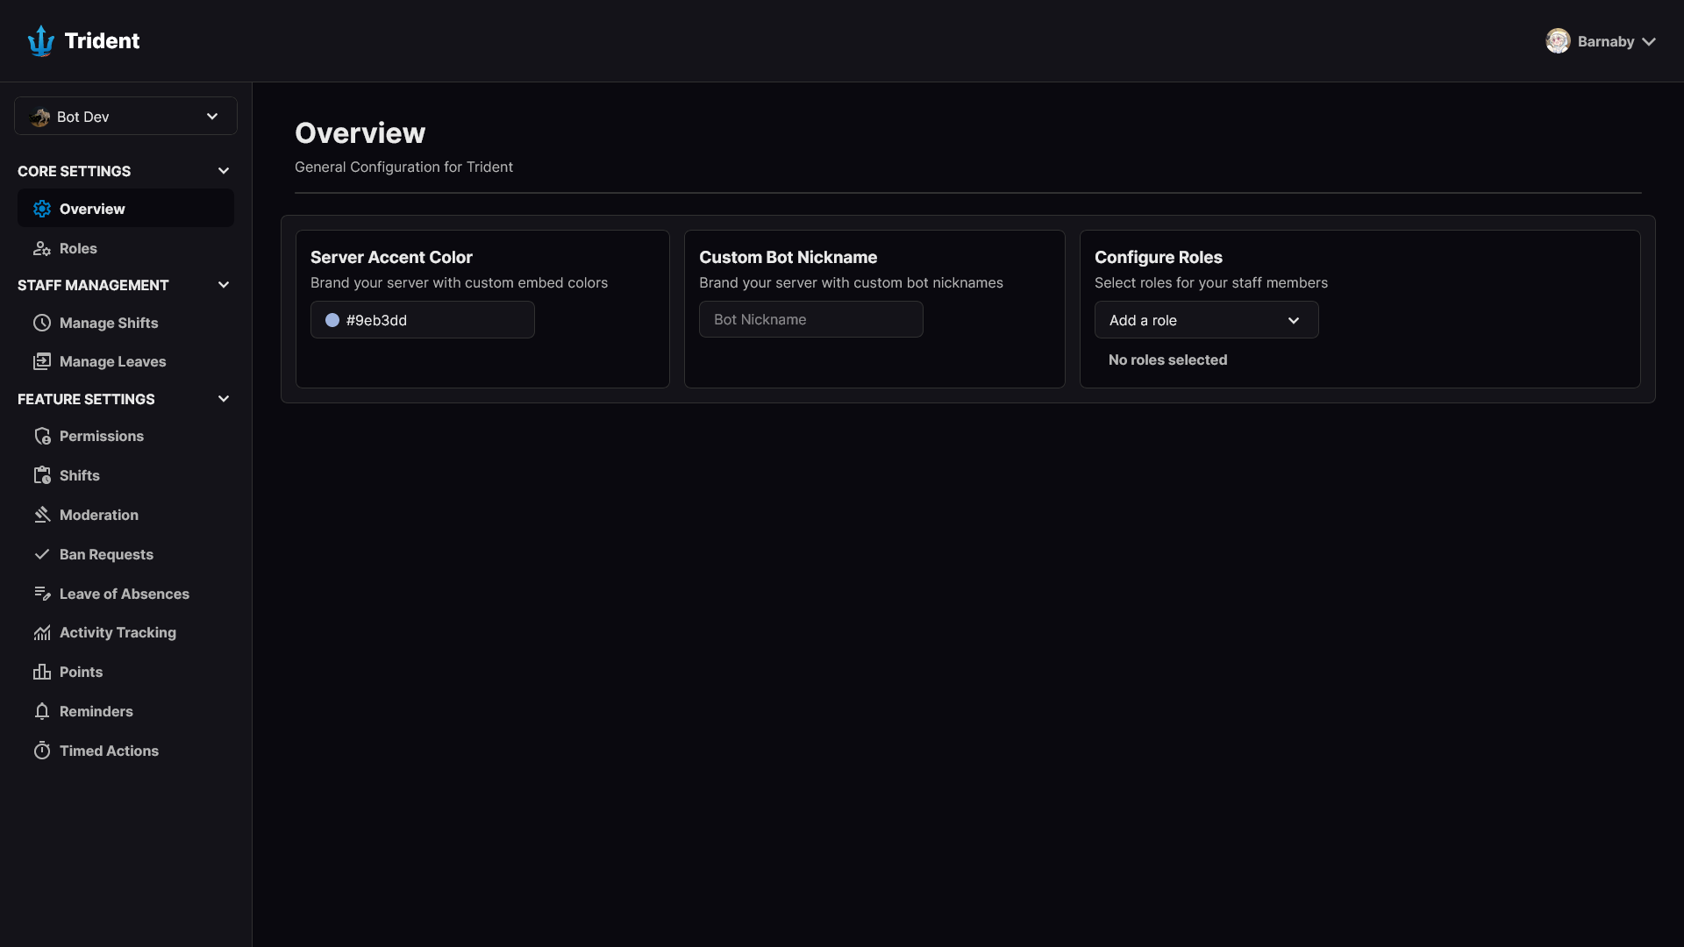Viewport: 1684px width, 947px height.
Task: Open the Bot Dev server dropdown
Action: [125, 117]
